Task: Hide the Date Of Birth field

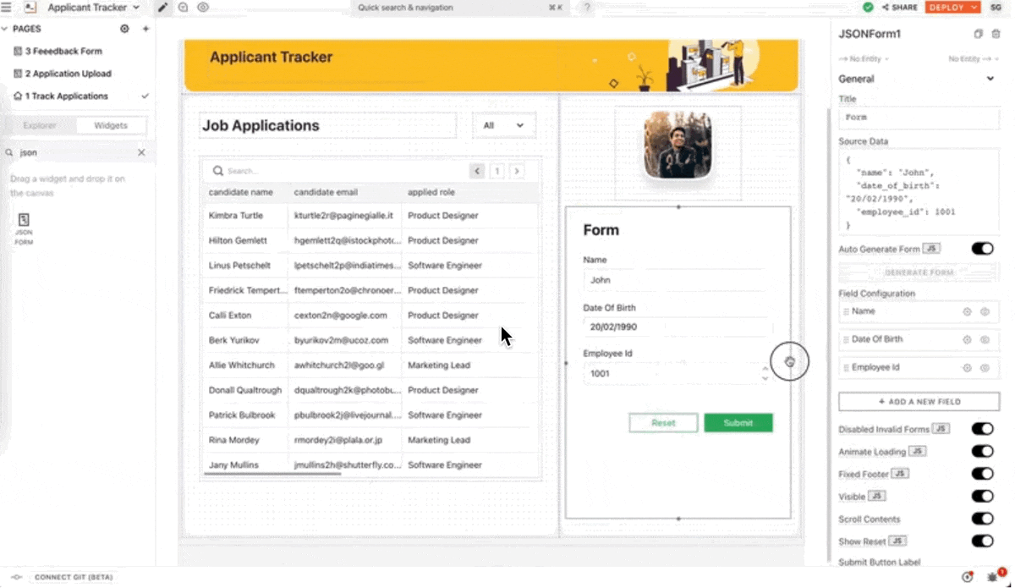Action: click(x=985, y=339)
